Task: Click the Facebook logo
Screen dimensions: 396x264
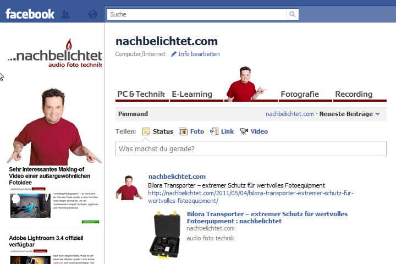Action: pos(30,14)
